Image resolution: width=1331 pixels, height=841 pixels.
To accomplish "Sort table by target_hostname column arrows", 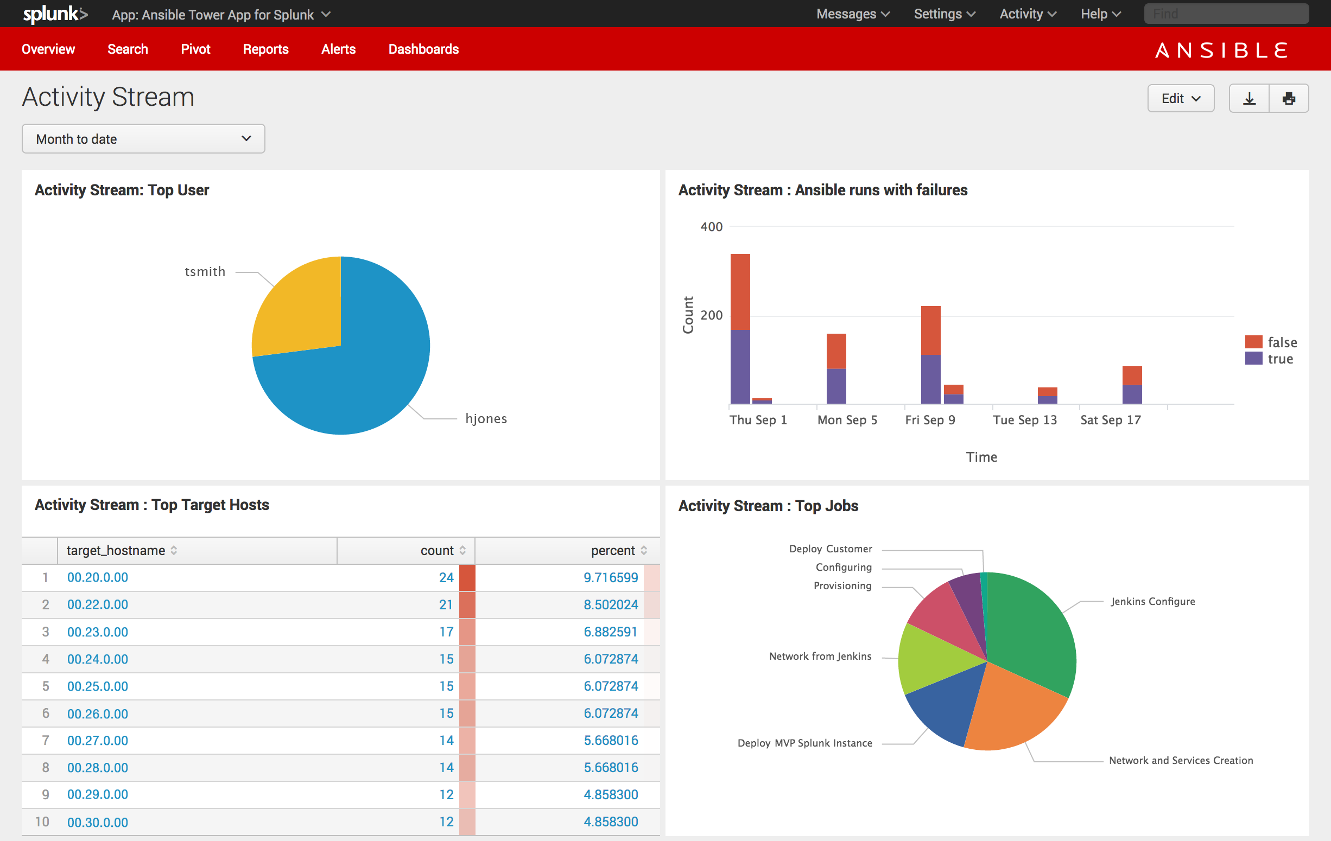I will pos(174,550).
